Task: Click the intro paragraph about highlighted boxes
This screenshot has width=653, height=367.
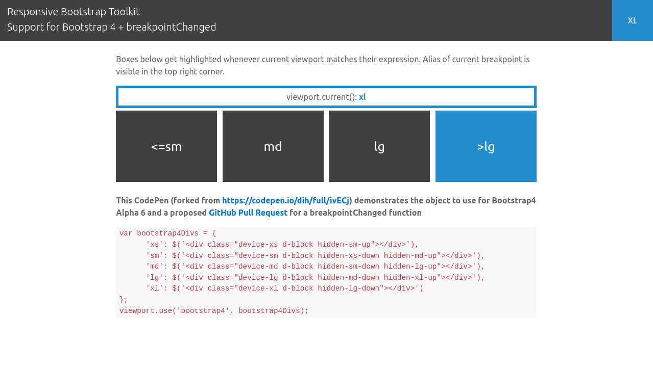Action: click(x=322, y=65)
